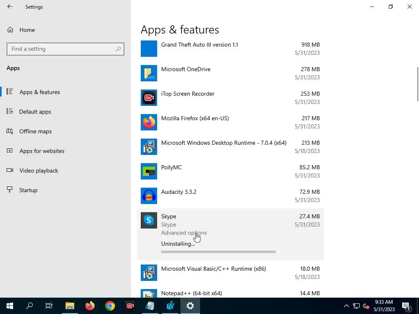Screen dimensions: 419x314
Task: Click the Grand Theft Auto III app icon
Action: [x=149, y=49]
